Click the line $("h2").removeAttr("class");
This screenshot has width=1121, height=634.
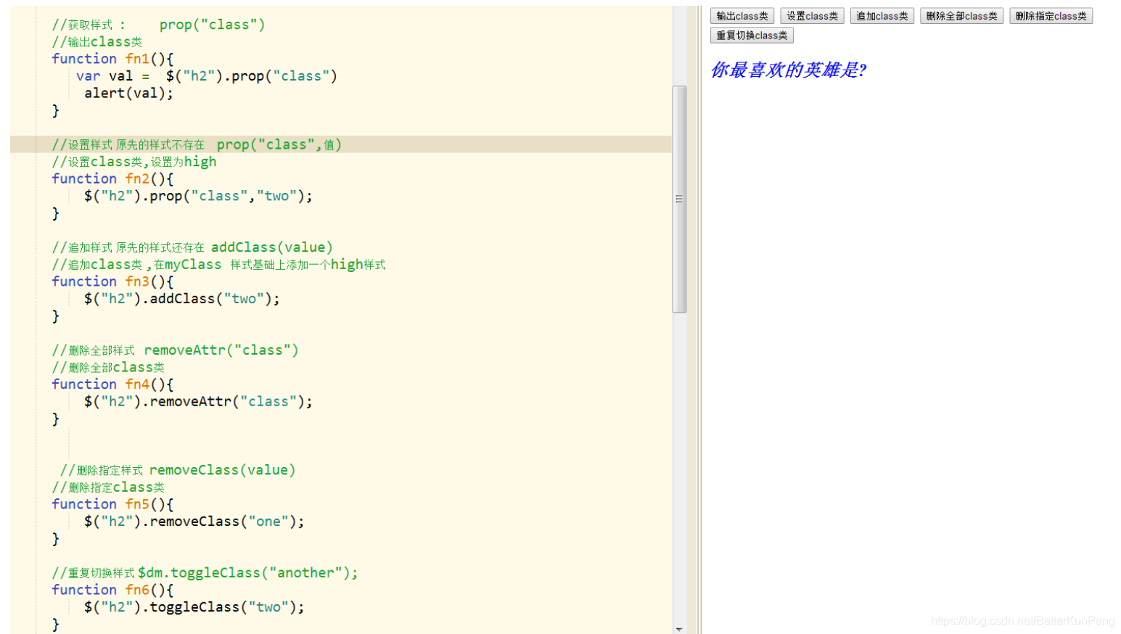tap(198, 402)
